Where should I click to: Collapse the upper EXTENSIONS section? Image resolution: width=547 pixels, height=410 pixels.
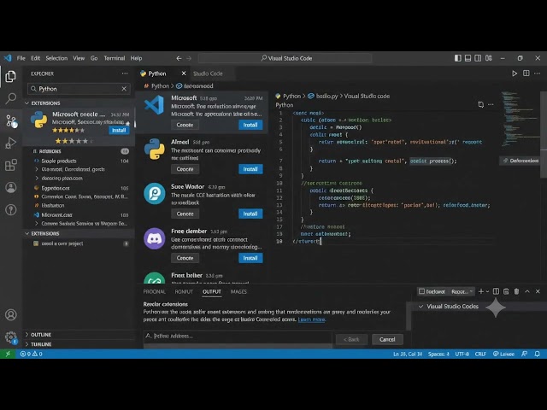coord(26,103)
